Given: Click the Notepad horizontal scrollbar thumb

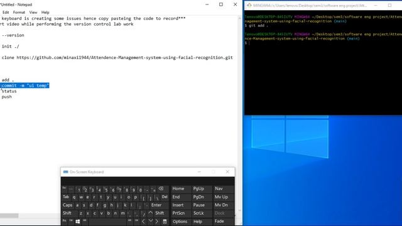Looking at the screenshot, I should [x=9, y=216].
